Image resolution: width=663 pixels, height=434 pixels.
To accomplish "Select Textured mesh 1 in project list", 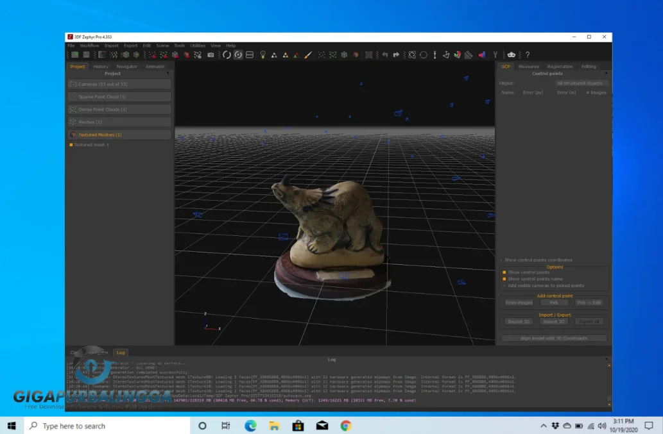I will pyautogui.click(x=91, y=145).
